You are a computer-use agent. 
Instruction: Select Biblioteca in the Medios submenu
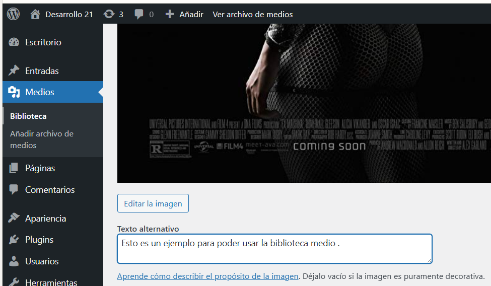[x=28, y=116]
